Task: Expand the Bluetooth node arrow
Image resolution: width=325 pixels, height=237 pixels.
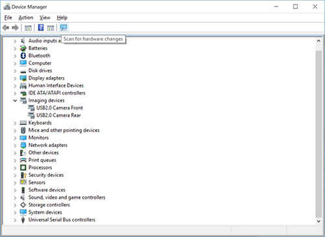Action: (15, 56)
